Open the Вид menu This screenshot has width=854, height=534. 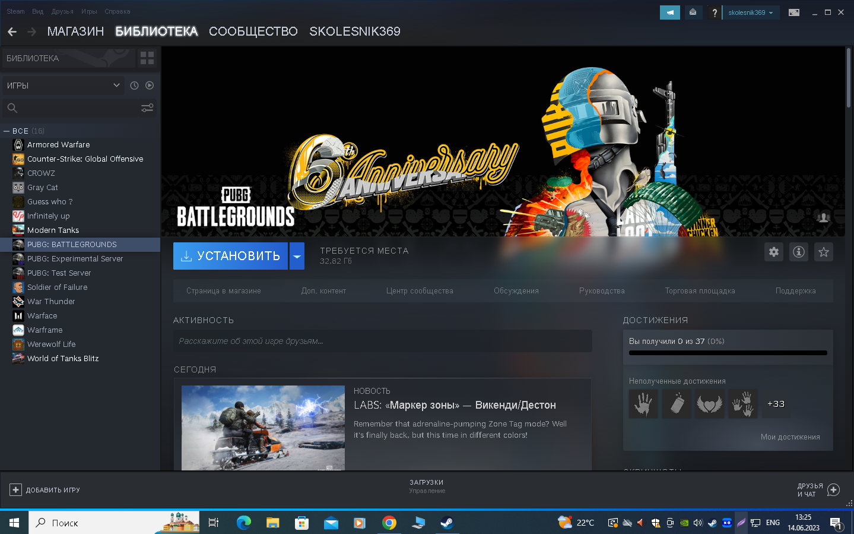point(38,11)
